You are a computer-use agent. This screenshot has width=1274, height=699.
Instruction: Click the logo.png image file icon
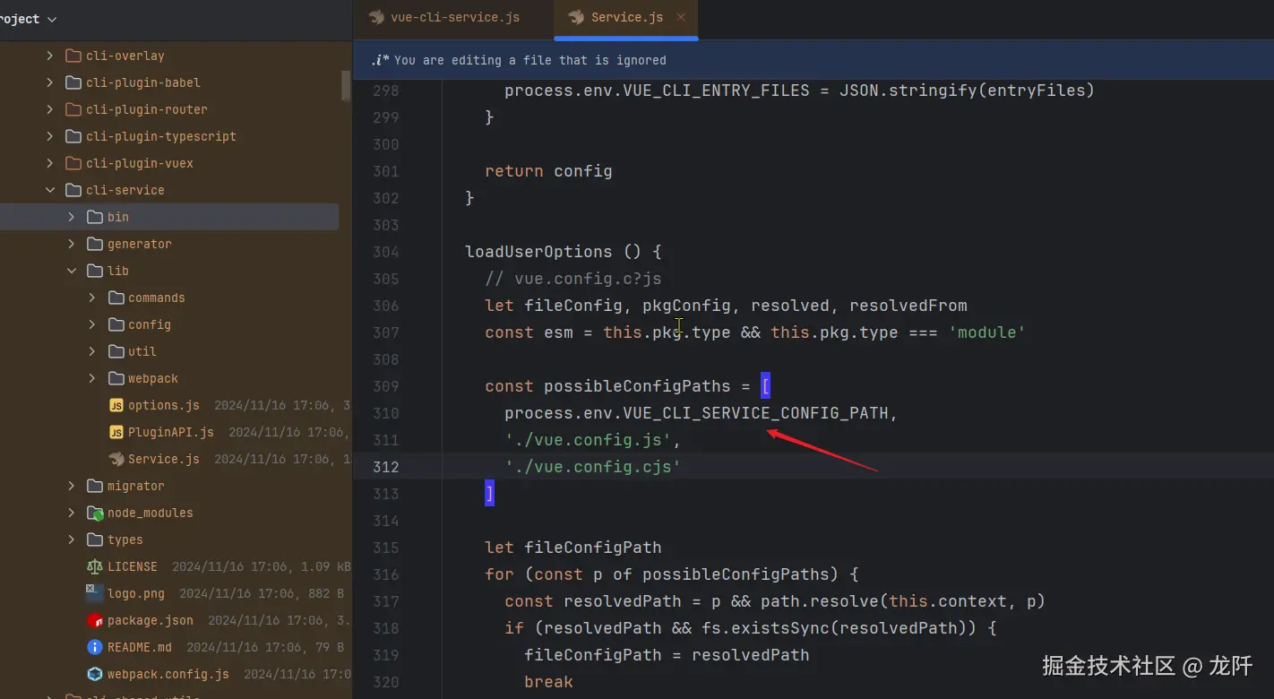click(95, 593)
